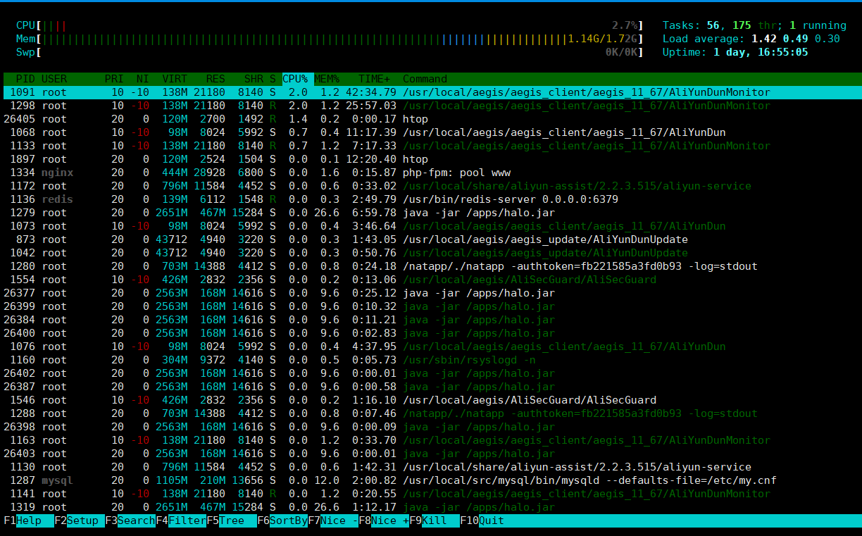Select the AliYunDunUpdate thread PID 1042

tap(431, 253)
